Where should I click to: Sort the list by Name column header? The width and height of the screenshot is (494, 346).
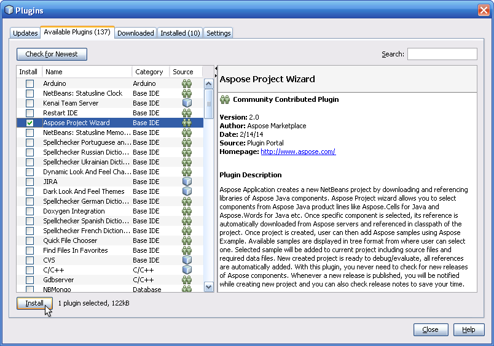pyautogui.click(x=87, y=72)
